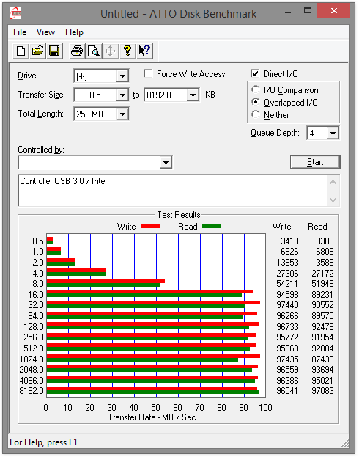Click the description box scroll up arrow
This screenshot has height=457, width=359.
(333, 183)
